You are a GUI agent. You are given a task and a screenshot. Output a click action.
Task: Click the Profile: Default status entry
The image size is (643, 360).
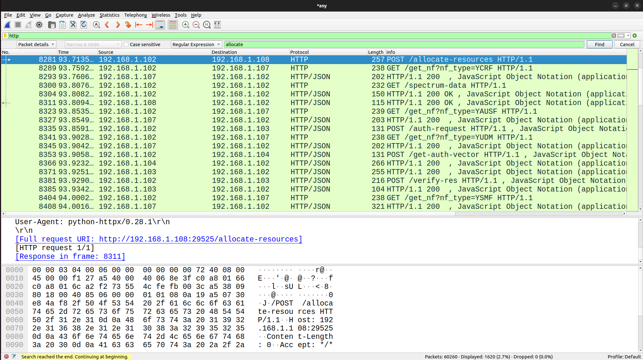(x=624, y=356)
